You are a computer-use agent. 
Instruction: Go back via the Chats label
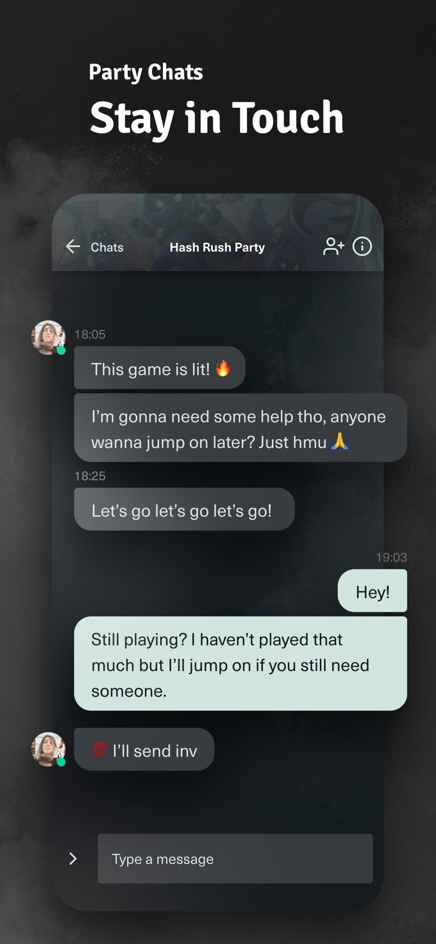107,247
